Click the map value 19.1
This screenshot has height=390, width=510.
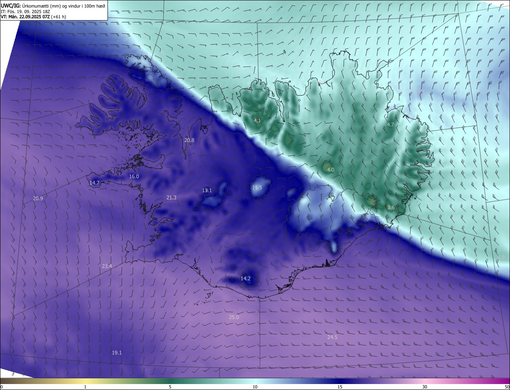tap(117, 353)
